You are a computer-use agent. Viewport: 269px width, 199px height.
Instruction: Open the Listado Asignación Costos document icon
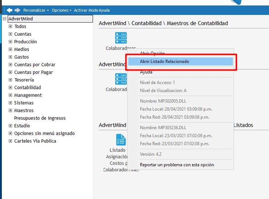coord(121,140)
